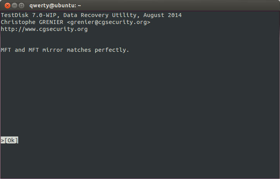Open the http://www.cgsecurity.org URL
The height and width of the screenshot is (179, 280).
pyautogui.click(x=44, y=29)
